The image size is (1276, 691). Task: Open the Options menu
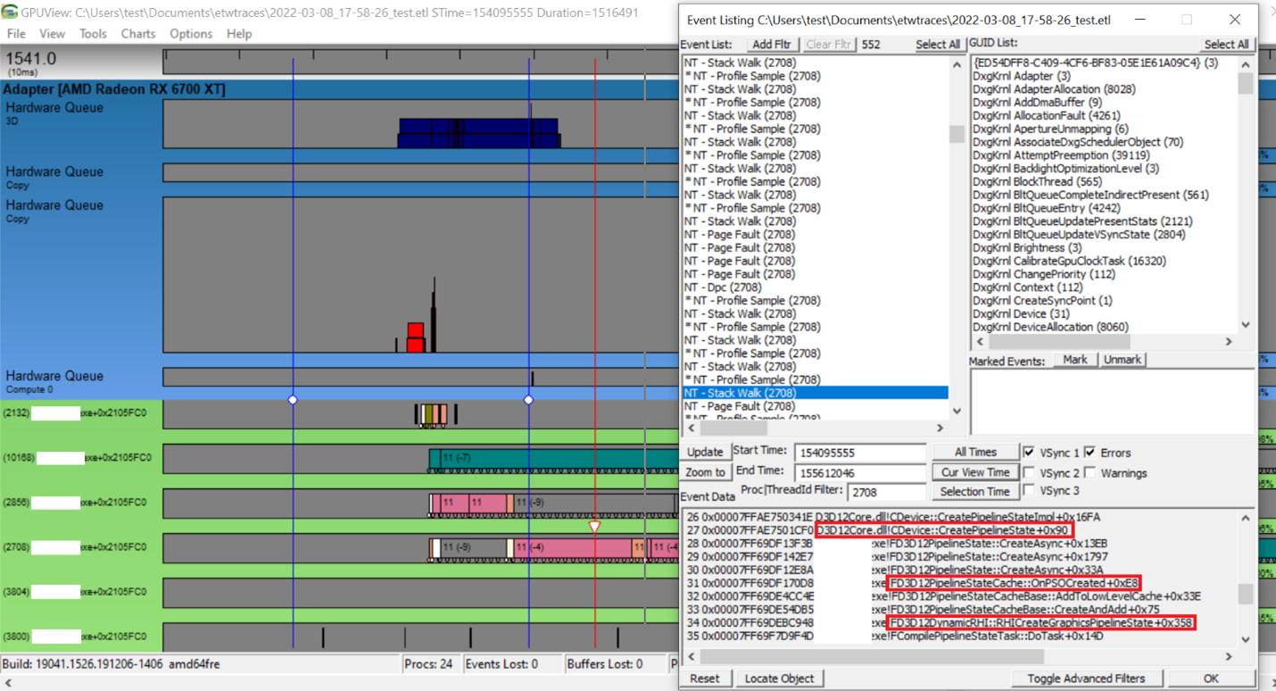(x=191, y=34)
